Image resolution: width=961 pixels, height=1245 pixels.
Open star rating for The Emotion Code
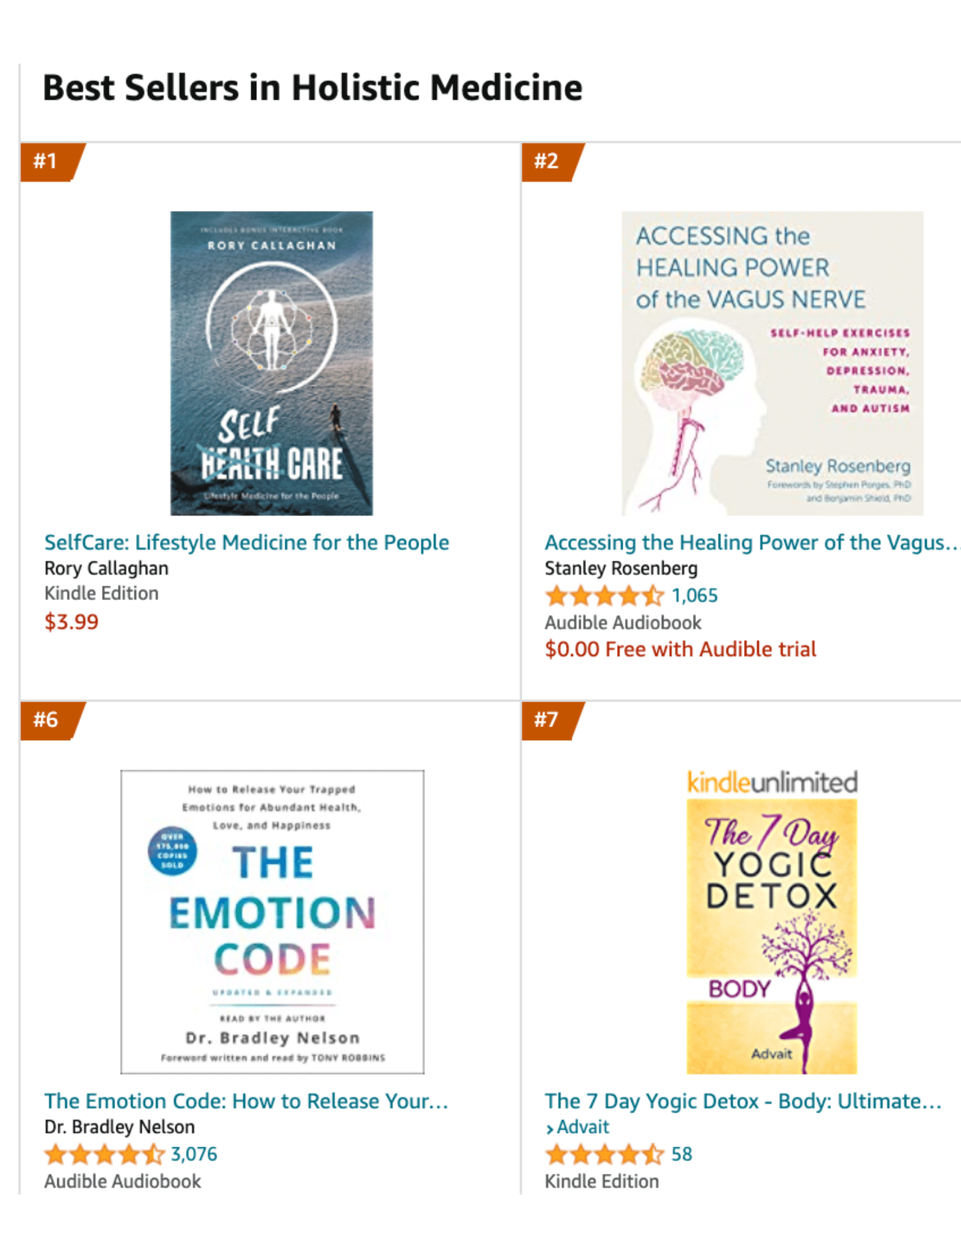pos(104,1155)
